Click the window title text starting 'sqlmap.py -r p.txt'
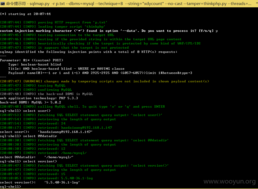 (141, 4)
